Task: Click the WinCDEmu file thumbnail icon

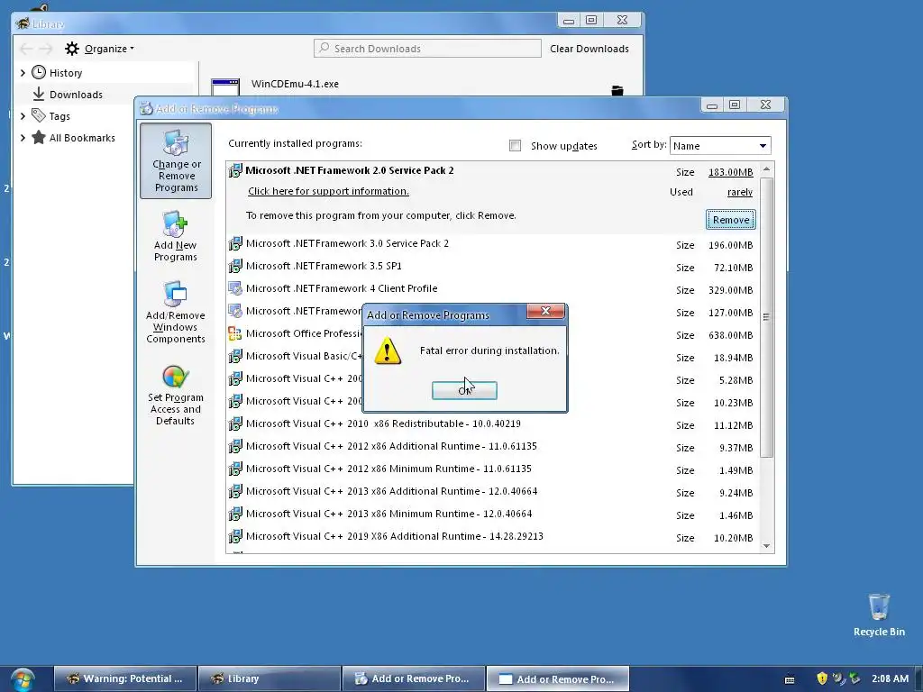Action: click(225, 87)
